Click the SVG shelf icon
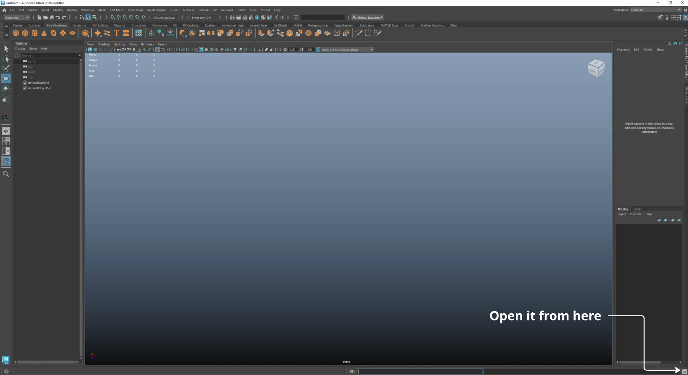The image size is (688, 375). click(126, 33)
